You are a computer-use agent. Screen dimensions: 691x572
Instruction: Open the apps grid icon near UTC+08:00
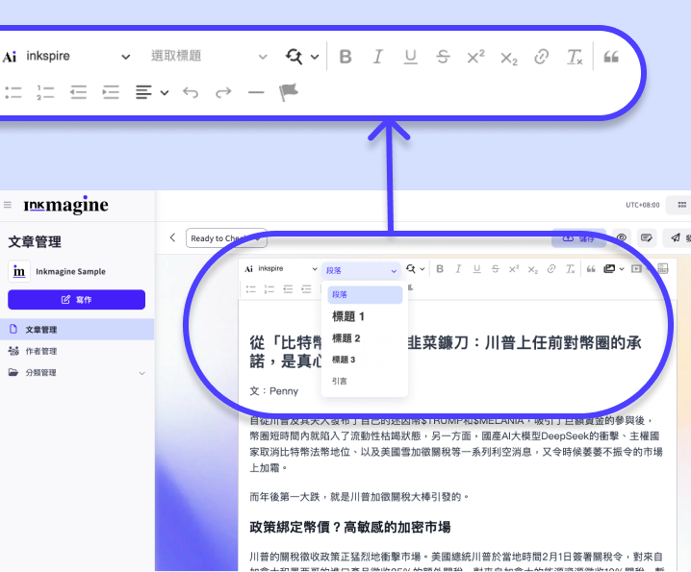681,205
